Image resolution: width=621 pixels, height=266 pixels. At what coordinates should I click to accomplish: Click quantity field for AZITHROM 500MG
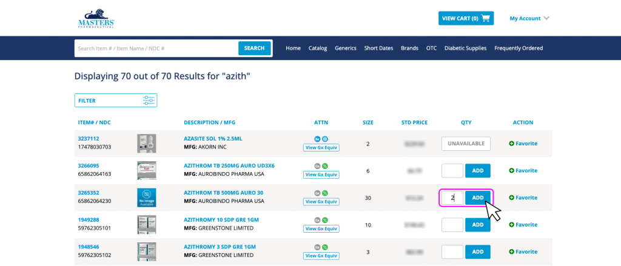coord(452,198)
